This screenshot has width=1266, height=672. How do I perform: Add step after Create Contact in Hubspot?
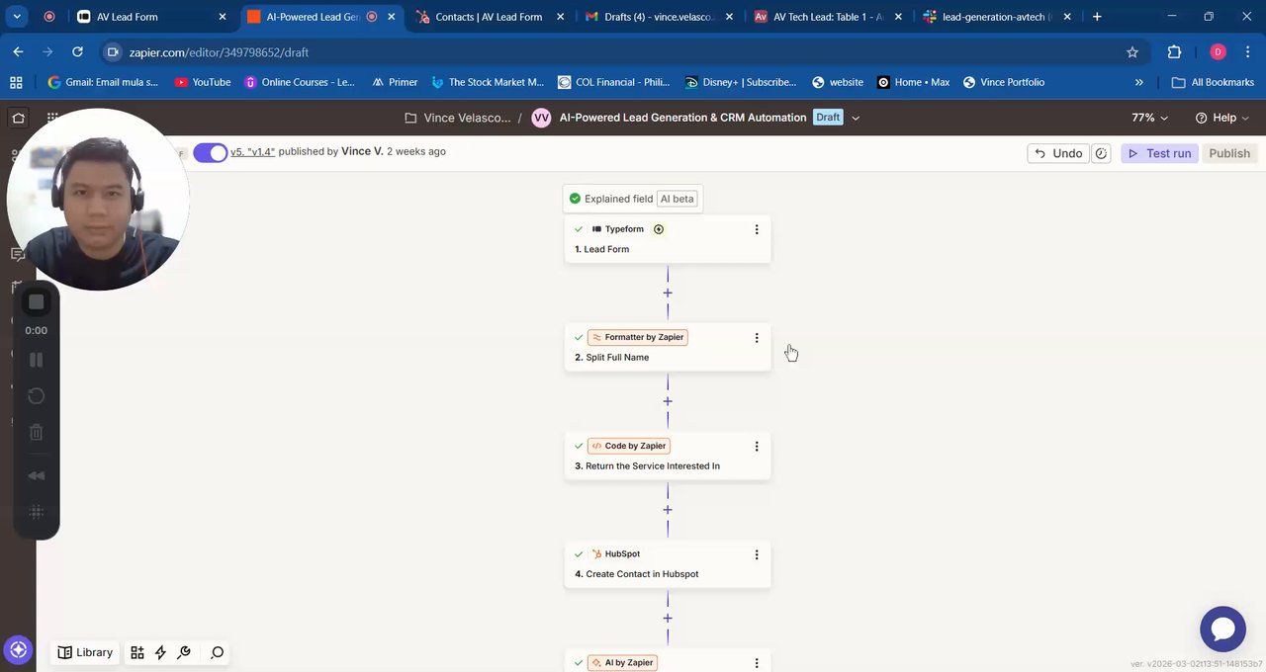click(668, 619)
